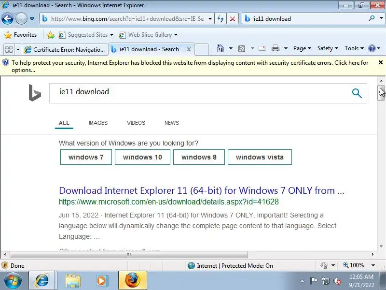Open search provider dropdown arrow

click(381, 18)
